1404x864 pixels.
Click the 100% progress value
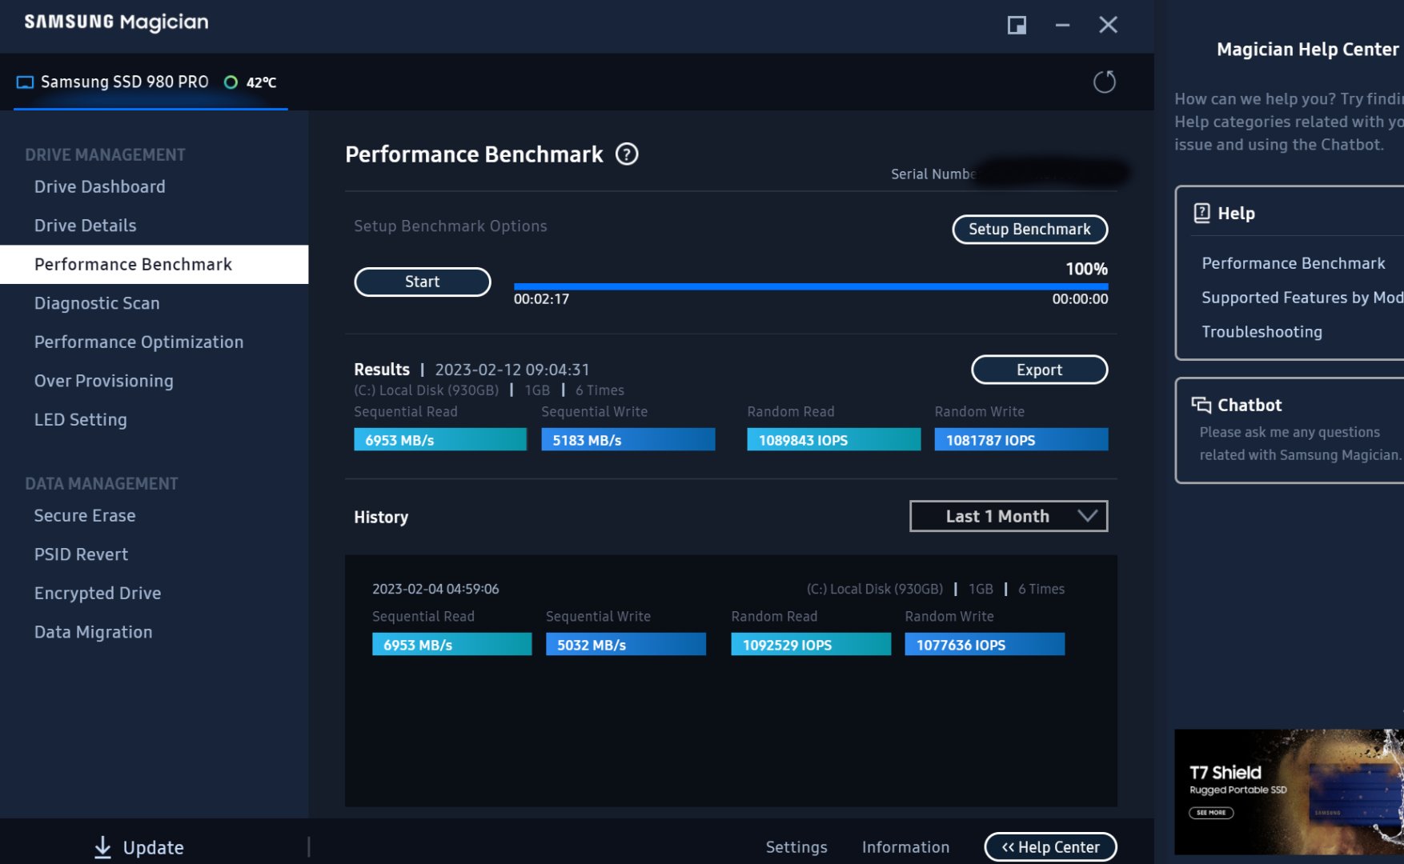click(1086, 269)
